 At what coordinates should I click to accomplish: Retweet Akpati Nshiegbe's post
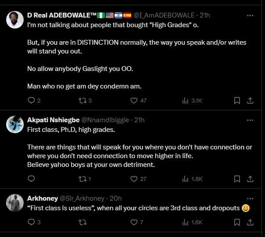click(82, 179)
